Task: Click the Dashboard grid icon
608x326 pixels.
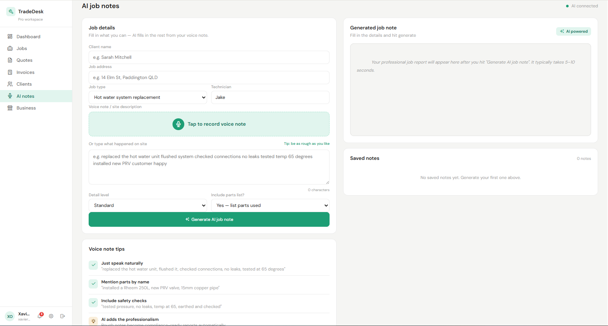Action: coord(10,36)
